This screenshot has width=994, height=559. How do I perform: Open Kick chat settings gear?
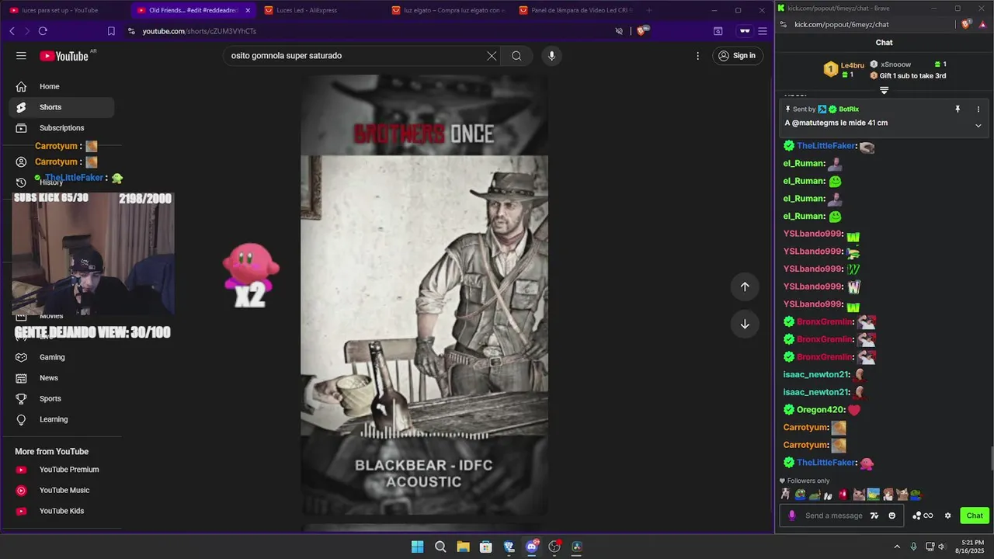click(x=947, y=516)
